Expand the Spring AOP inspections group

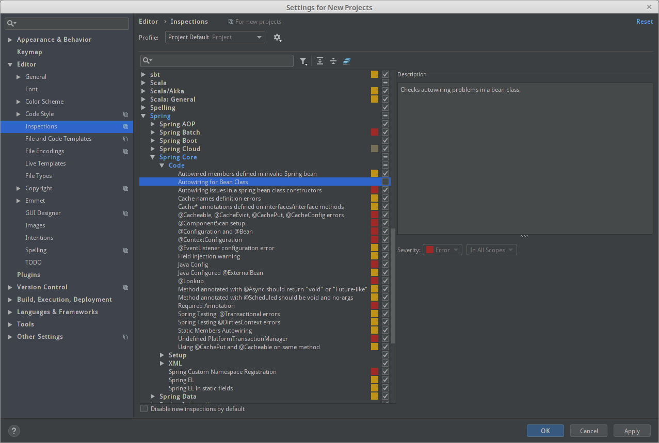coord(153,124)
